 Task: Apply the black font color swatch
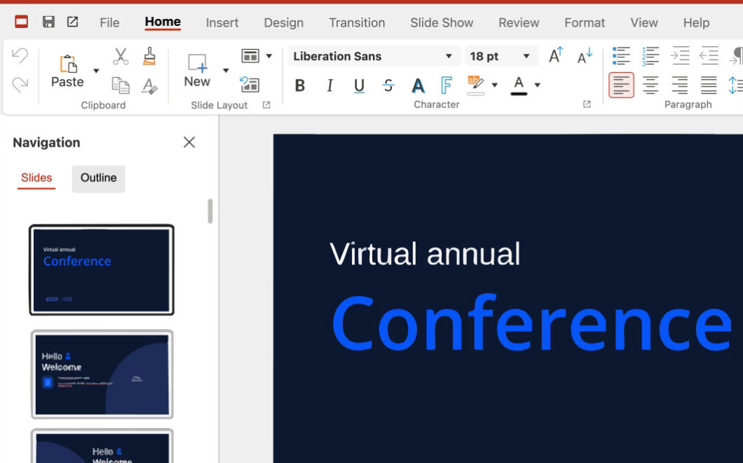519,86
